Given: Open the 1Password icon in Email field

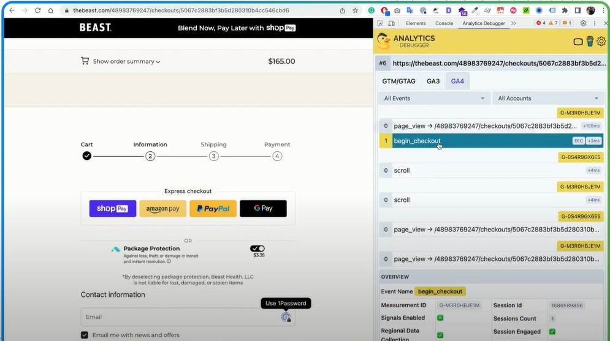Looking at the screenshot, I should click(x=286, y=317).
